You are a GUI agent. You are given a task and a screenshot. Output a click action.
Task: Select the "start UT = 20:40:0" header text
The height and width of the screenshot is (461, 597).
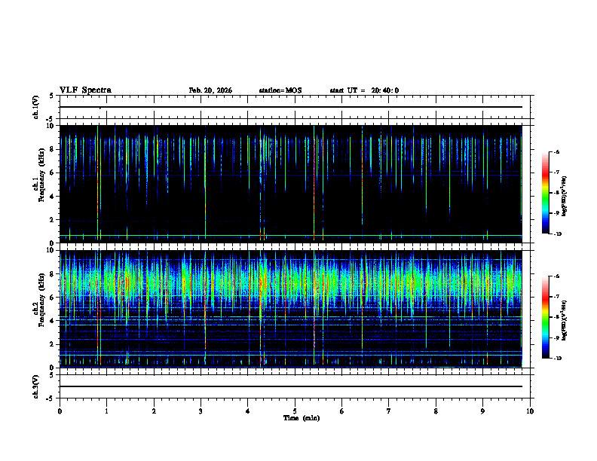pyautogui.click(x=364, y=90)
